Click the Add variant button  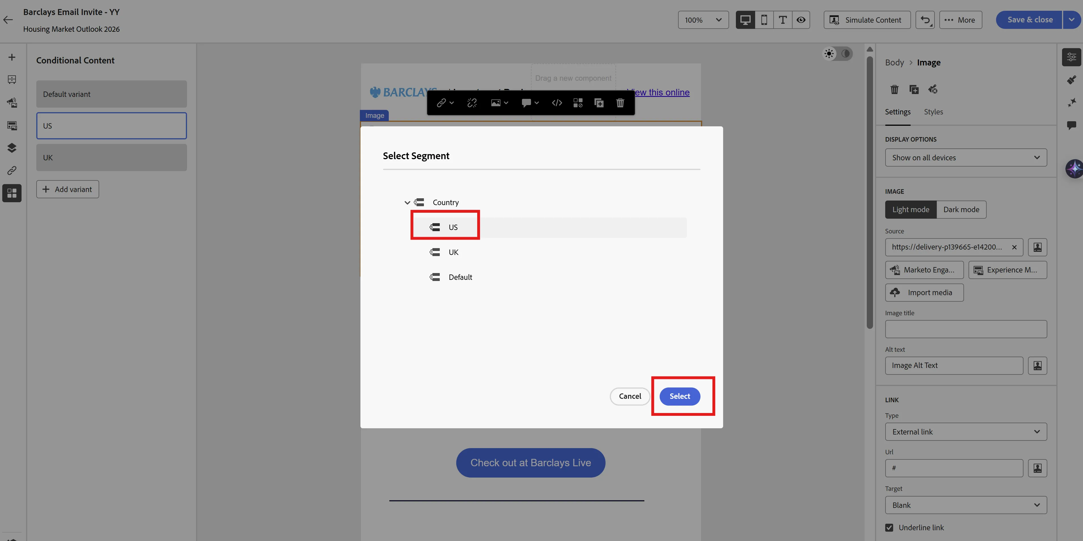click(x=67, y=189)
